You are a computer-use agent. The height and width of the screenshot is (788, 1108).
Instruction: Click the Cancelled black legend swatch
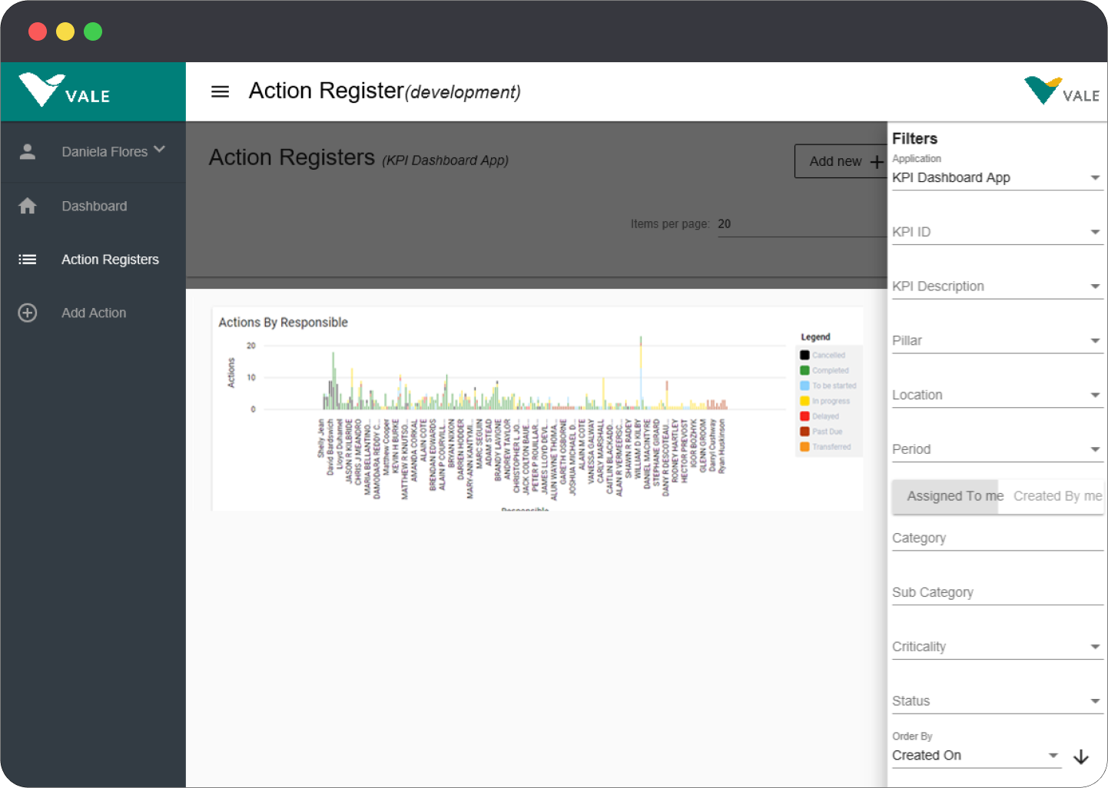tap(804, 356)
